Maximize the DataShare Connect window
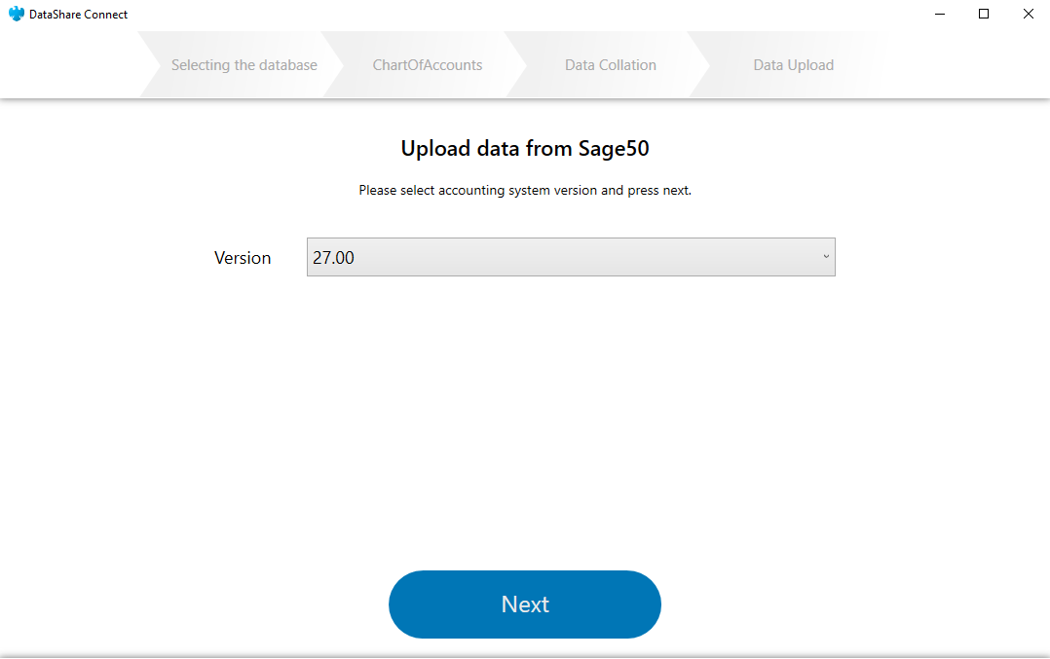The image size is (1050, 659). pos(983,14)
